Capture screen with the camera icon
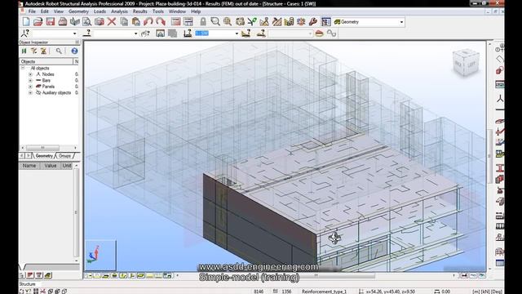The height and width of the screenshot is (294, 522). click(100, 22)
